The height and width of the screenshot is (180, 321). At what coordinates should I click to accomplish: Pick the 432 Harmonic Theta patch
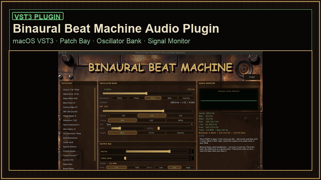[x=72, y=133]
